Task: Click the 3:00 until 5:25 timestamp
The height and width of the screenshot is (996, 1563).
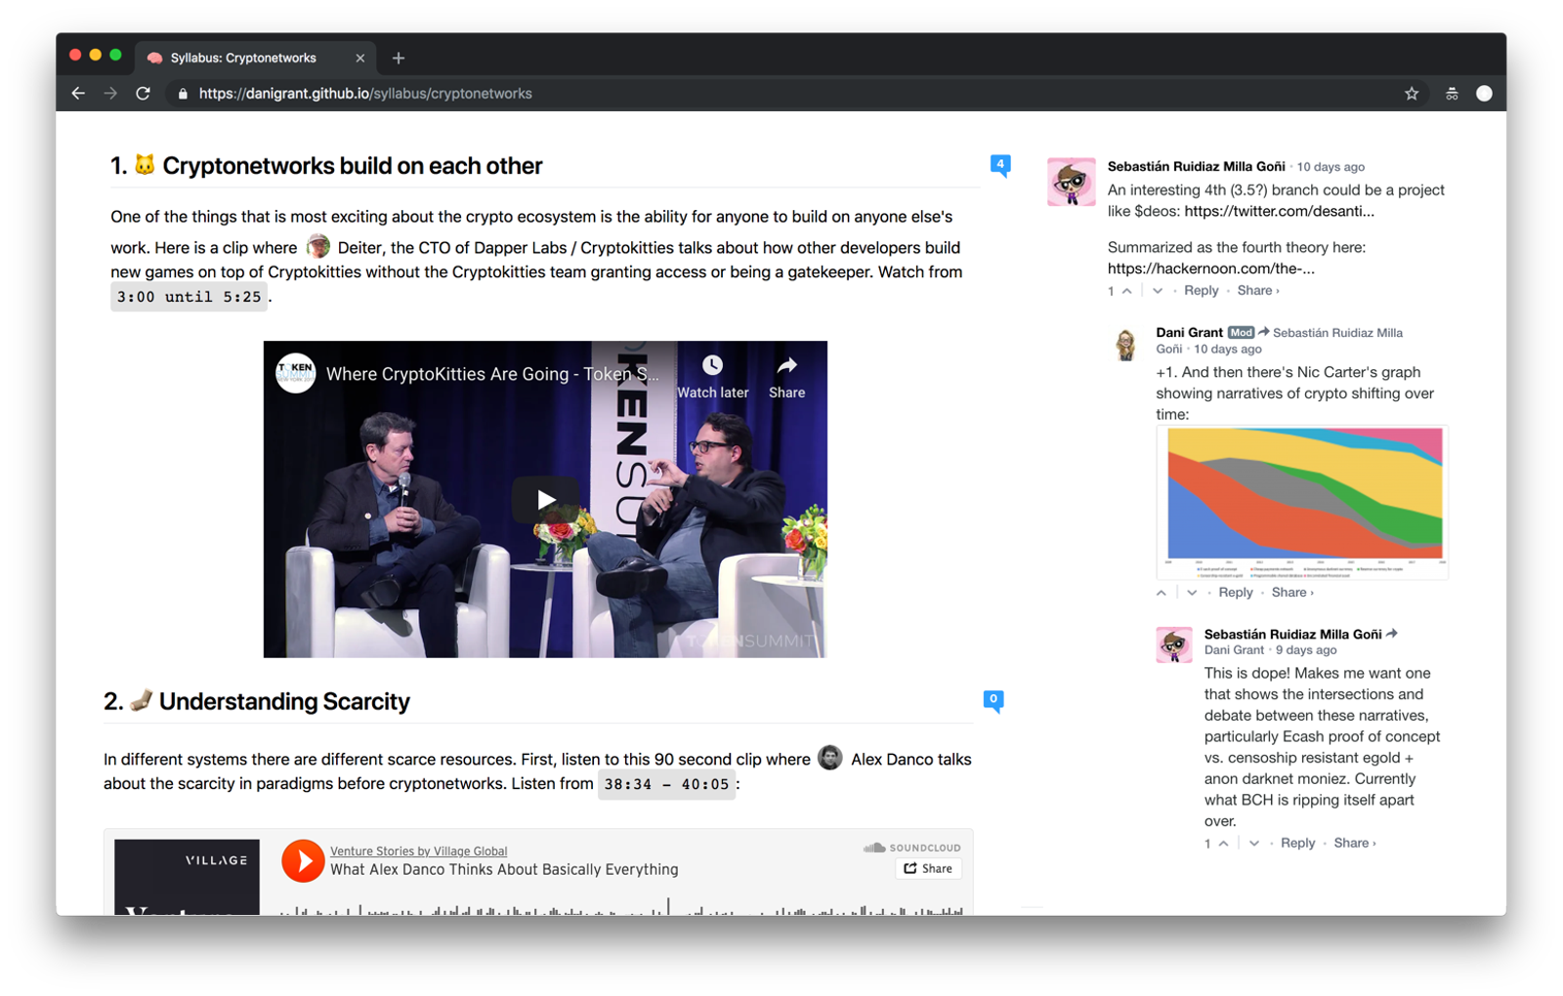Action: [189, 297]
